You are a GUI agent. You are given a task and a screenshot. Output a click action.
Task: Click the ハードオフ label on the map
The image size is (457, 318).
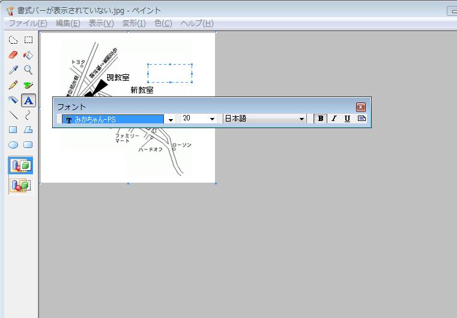tap(150, 149)
